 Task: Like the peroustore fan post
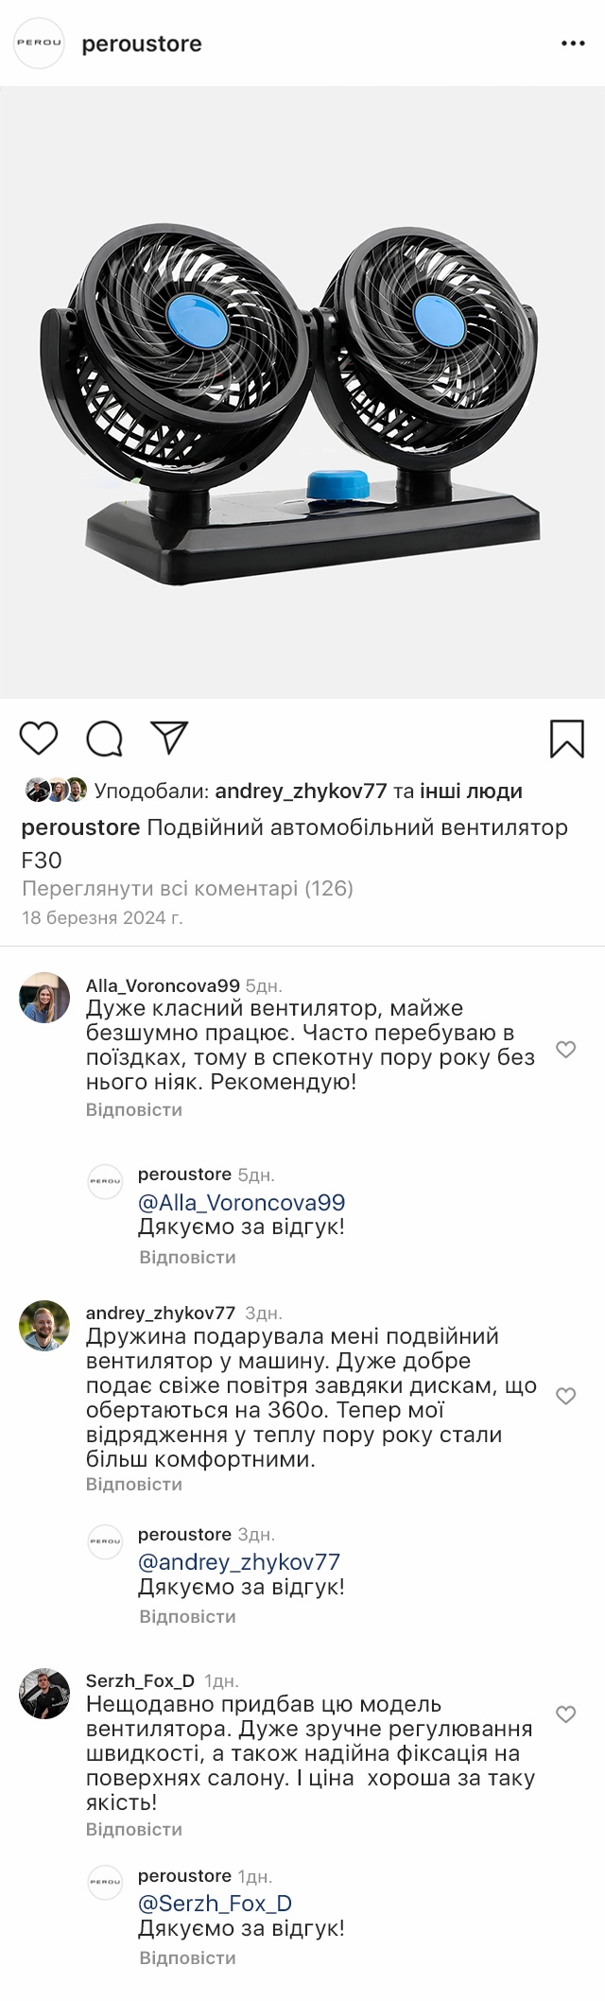[x=39, y=739]
